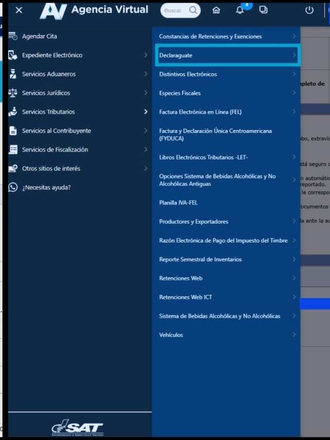Viewport: 330px width, 440px height.
Task: Expand chevron beside Reporte Semestral de Inventarios
Action: tap(294, 259)
